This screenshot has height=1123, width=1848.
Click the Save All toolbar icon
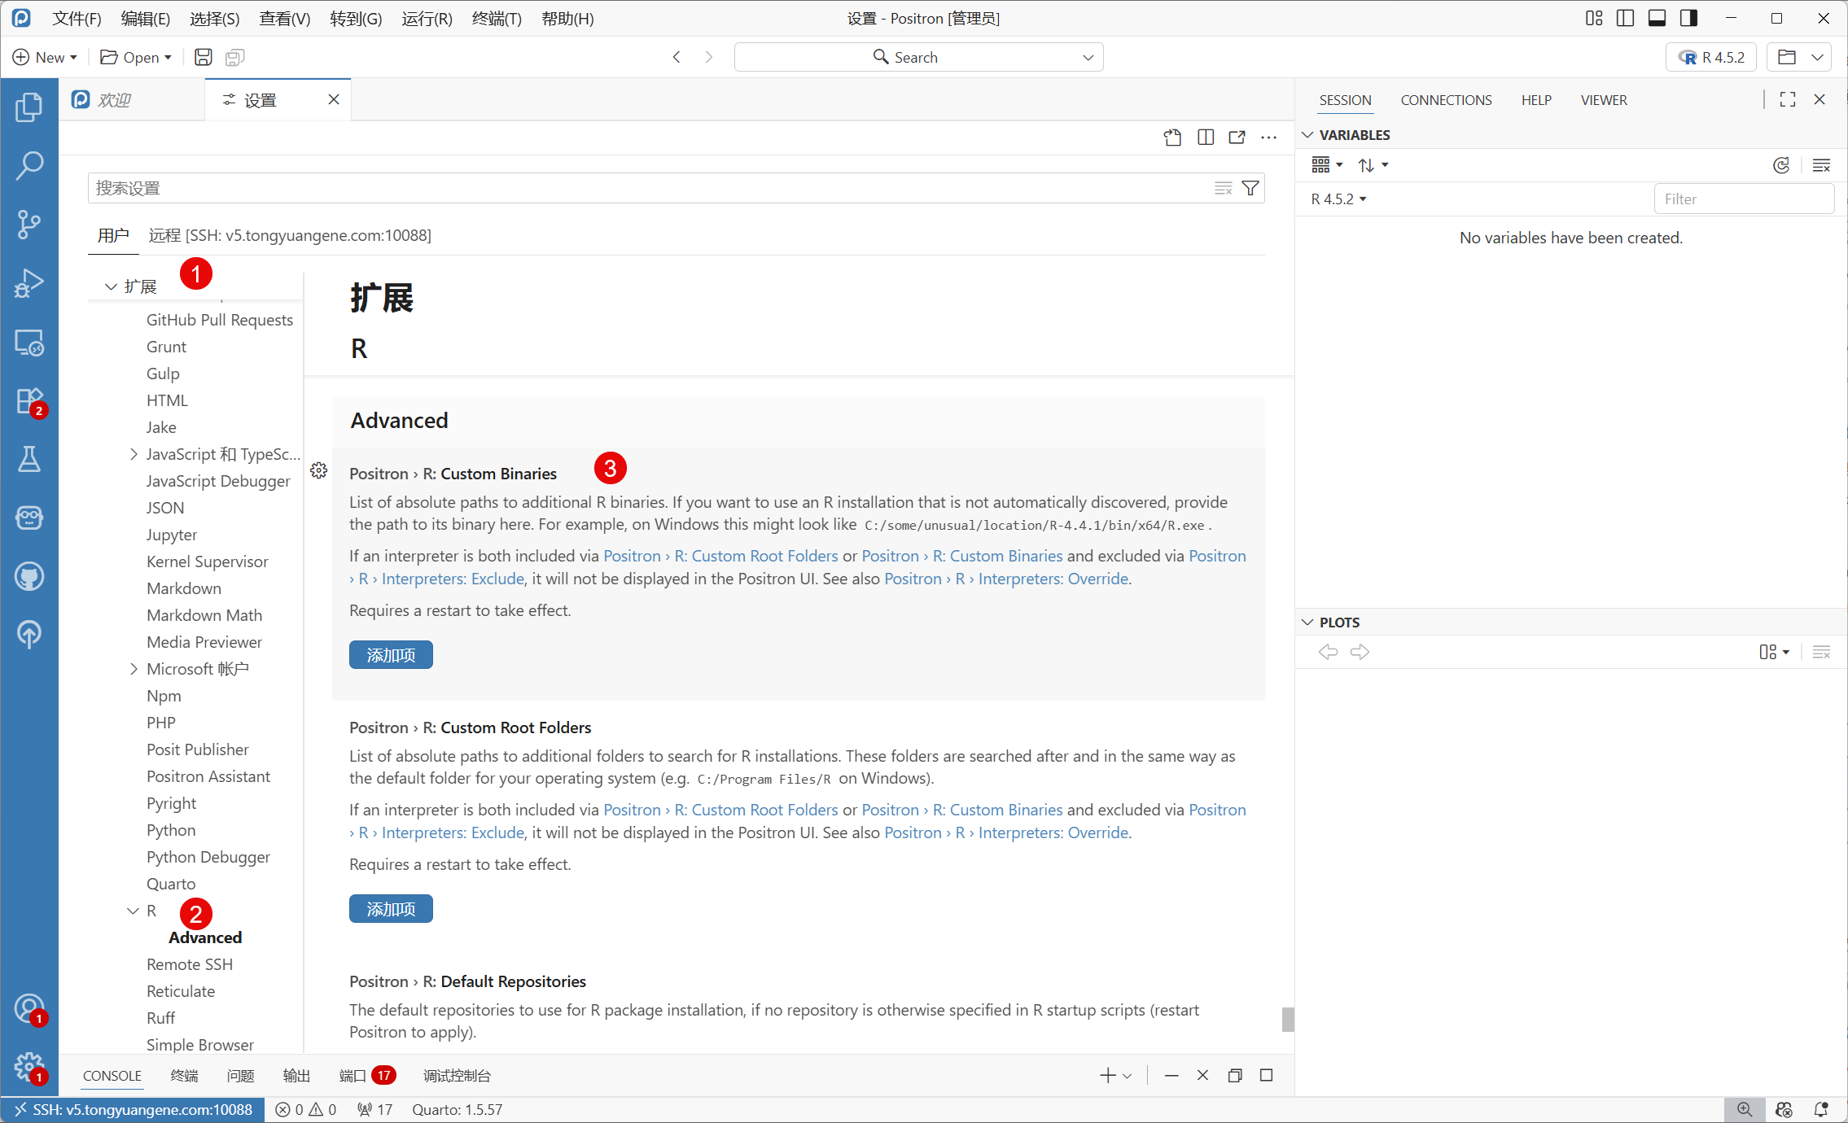[235, 57]
